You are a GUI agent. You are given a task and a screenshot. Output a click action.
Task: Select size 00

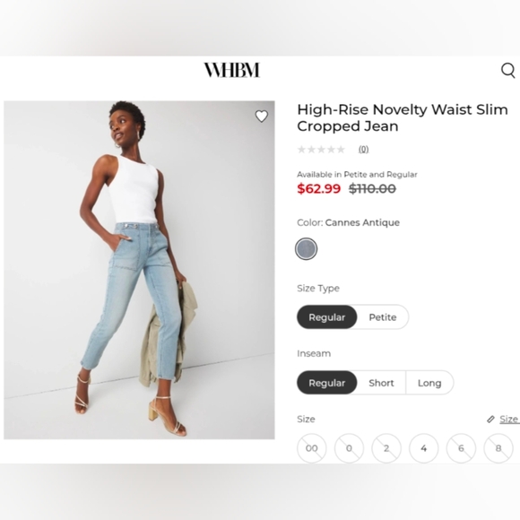coord(312,448)
